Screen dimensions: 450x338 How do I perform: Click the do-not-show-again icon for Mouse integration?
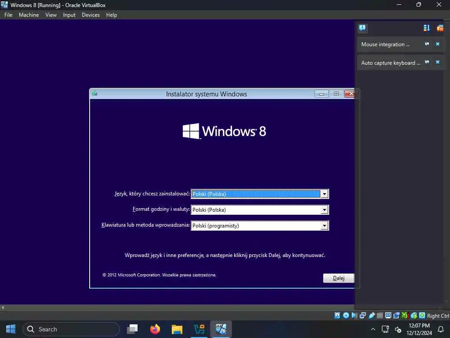click(427, 44)
